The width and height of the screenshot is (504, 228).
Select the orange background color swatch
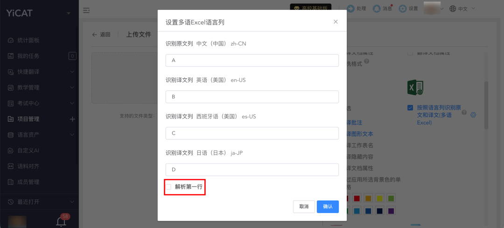(x=368, y=198)
